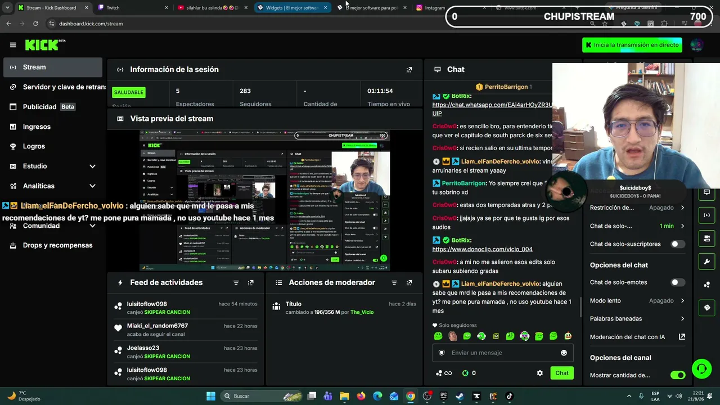Open the profile avatar in top-right corner
The height and width of the screenshot is (405, 720).
point(696,45)
